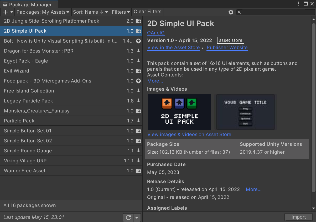The image size is (316, 222).
Task: Select the Particle Pack row
Action: pyautogui.click(x=71, y=121)
